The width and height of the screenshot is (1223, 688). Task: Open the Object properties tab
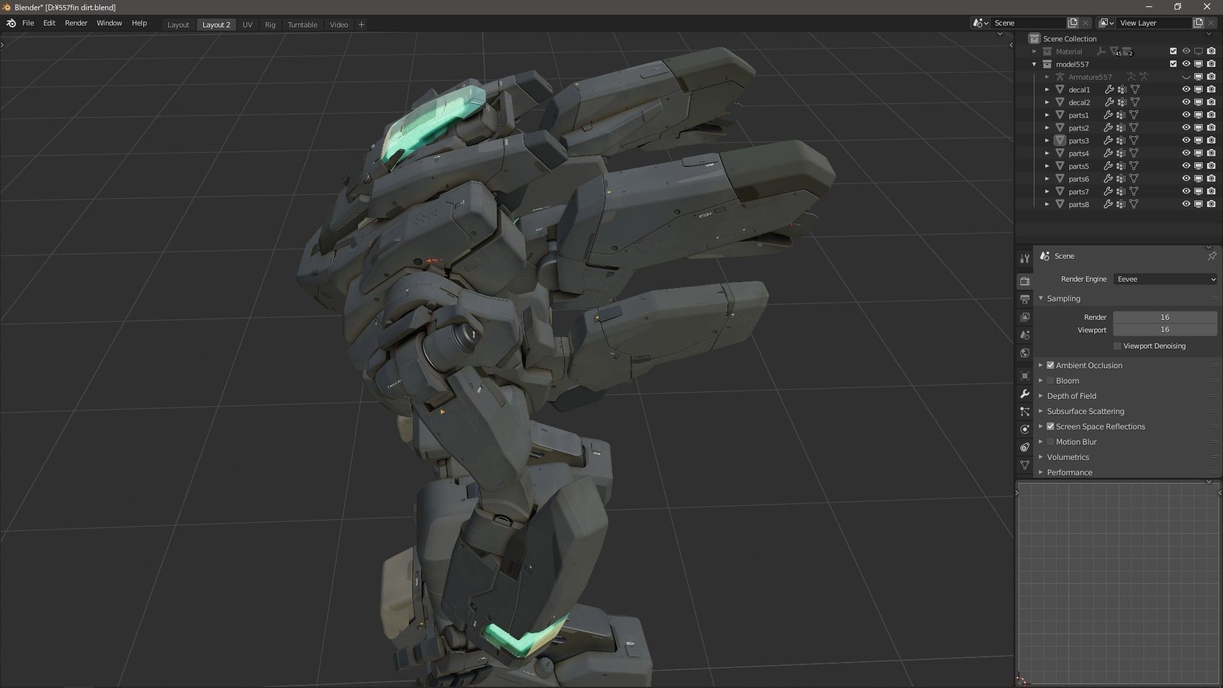[1024, 376]
